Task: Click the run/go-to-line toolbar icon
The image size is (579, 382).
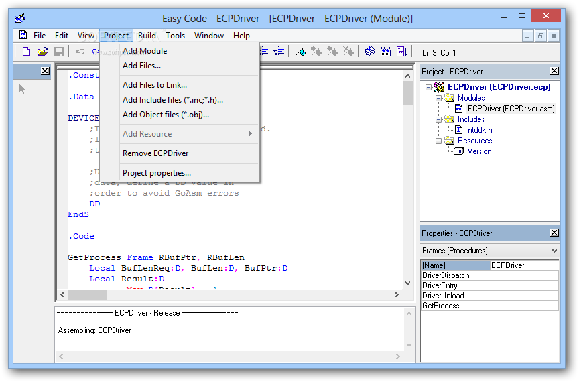Action: coord(402,52)
